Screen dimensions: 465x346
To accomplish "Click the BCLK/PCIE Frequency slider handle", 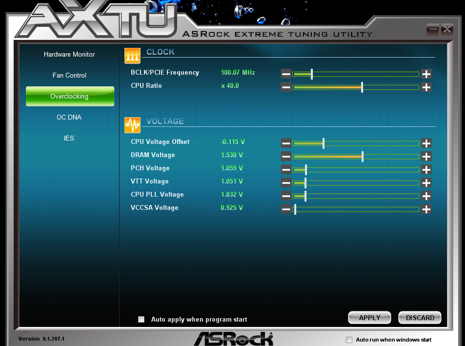I will point(312,74).
